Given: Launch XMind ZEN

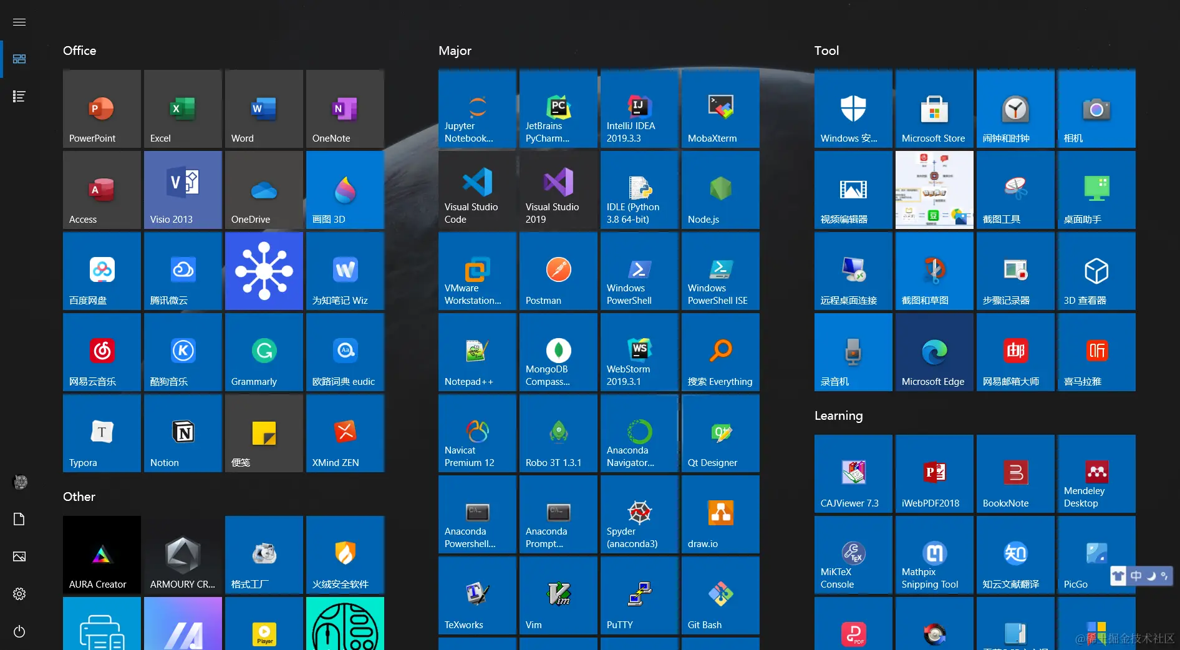Looking at the screenshot, I should [345, 433].
